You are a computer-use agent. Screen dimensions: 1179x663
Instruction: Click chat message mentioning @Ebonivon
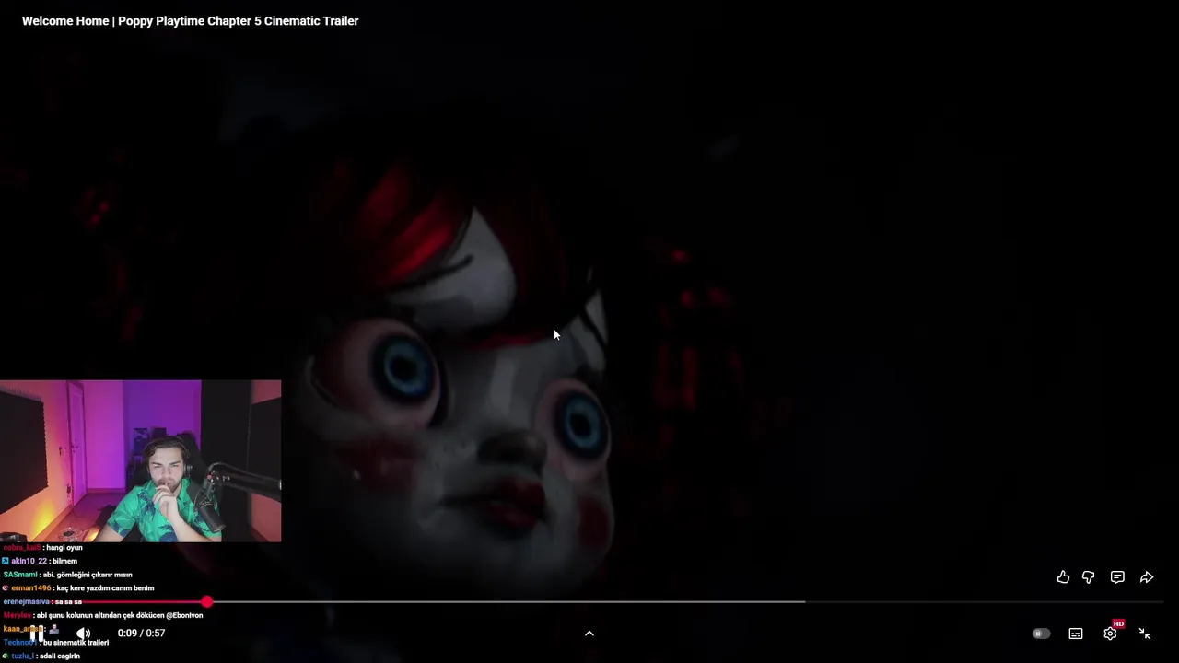coord(103,615)
